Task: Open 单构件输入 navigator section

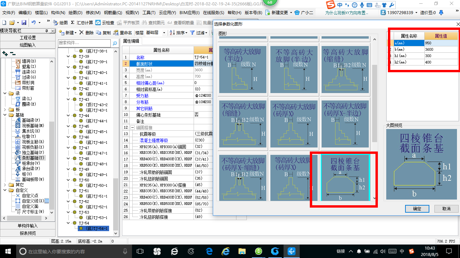Action: 28,226
